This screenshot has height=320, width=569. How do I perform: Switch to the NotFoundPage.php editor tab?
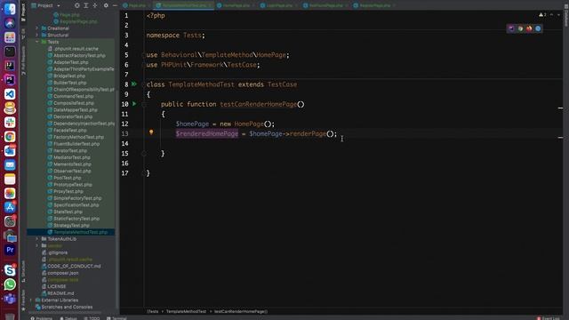click(325, 5)
